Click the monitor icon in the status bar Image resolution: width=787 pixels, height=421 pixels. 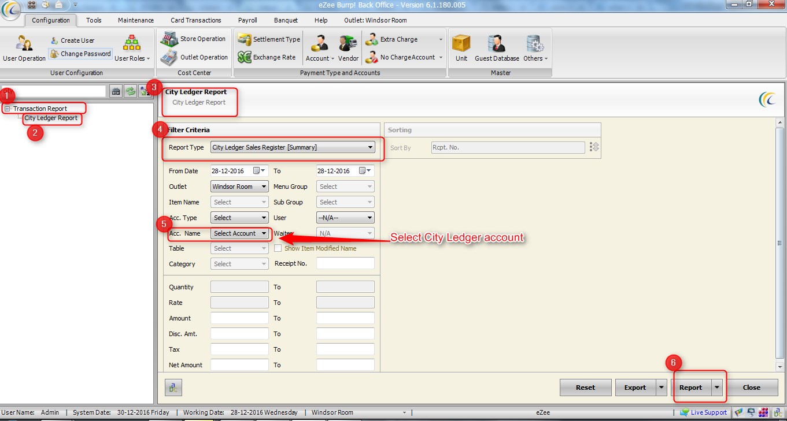[x=751, y=412]
